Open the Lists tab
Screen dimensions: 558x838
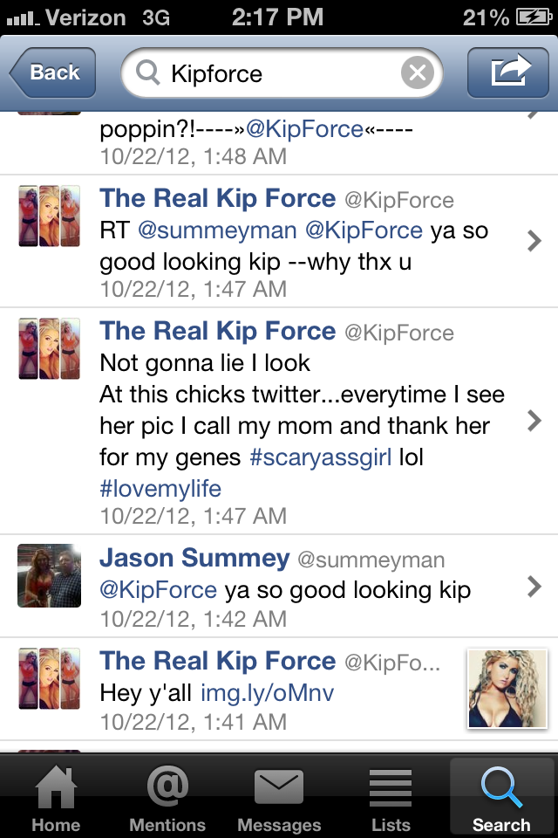(391, 797)
